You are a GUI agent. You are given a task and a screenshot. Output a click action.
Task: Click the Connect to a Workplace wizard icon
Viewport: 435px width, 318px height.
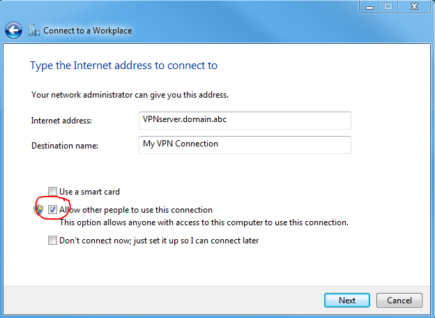click(x=34, y=31)
